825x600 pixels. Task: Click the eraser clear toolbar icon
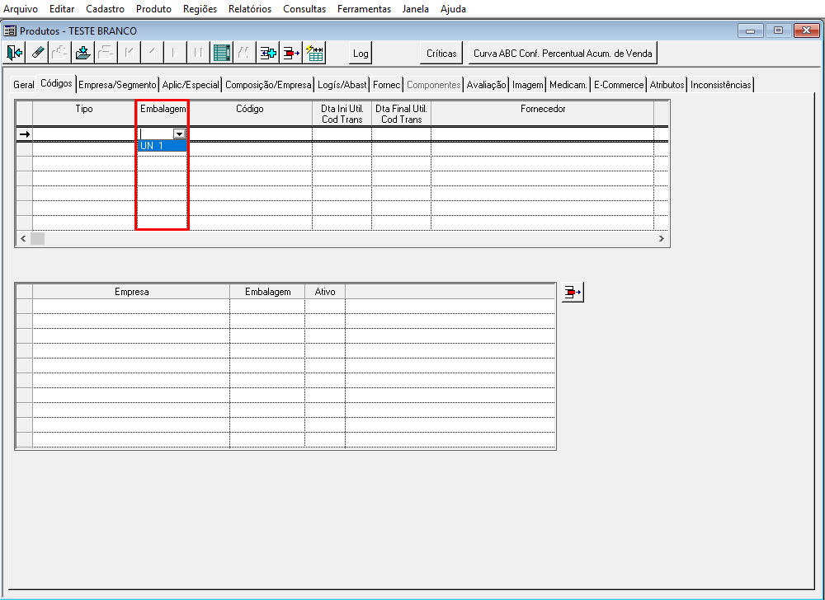pos(37,53)
